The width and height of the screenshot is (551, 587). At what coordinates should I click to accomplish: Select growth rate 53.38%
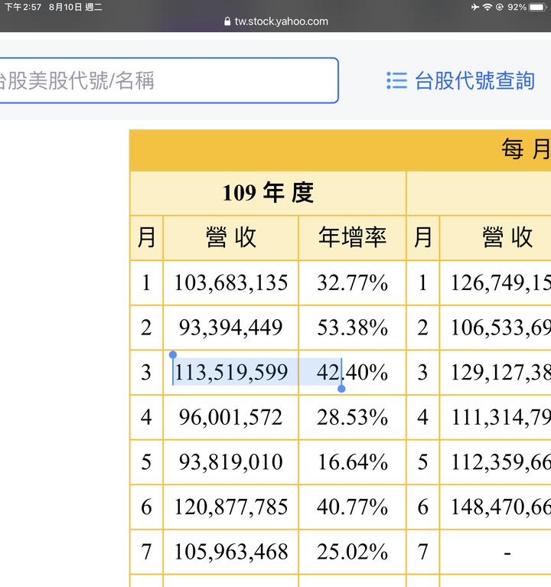(x=352, y=328)
